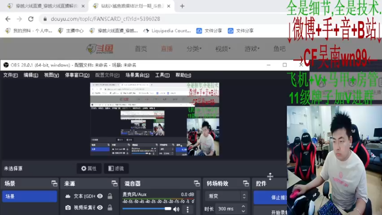The image size is (382, 215).
Task: Open source 滤镜 filters button
Action: coord(116,169)
